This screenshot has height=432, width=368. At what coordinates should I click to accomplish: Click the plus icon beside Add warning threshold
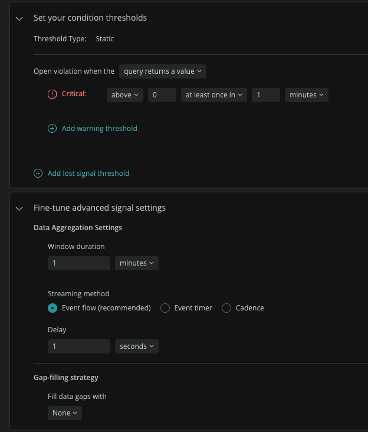(x=52, y=128)
